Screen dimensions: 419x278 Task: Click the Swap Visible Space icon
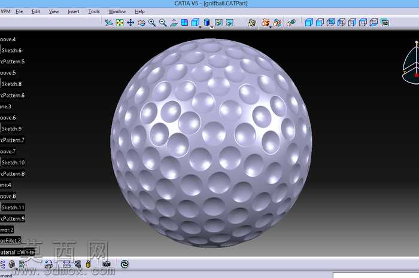pyautogui.click(x=229, y=23)
